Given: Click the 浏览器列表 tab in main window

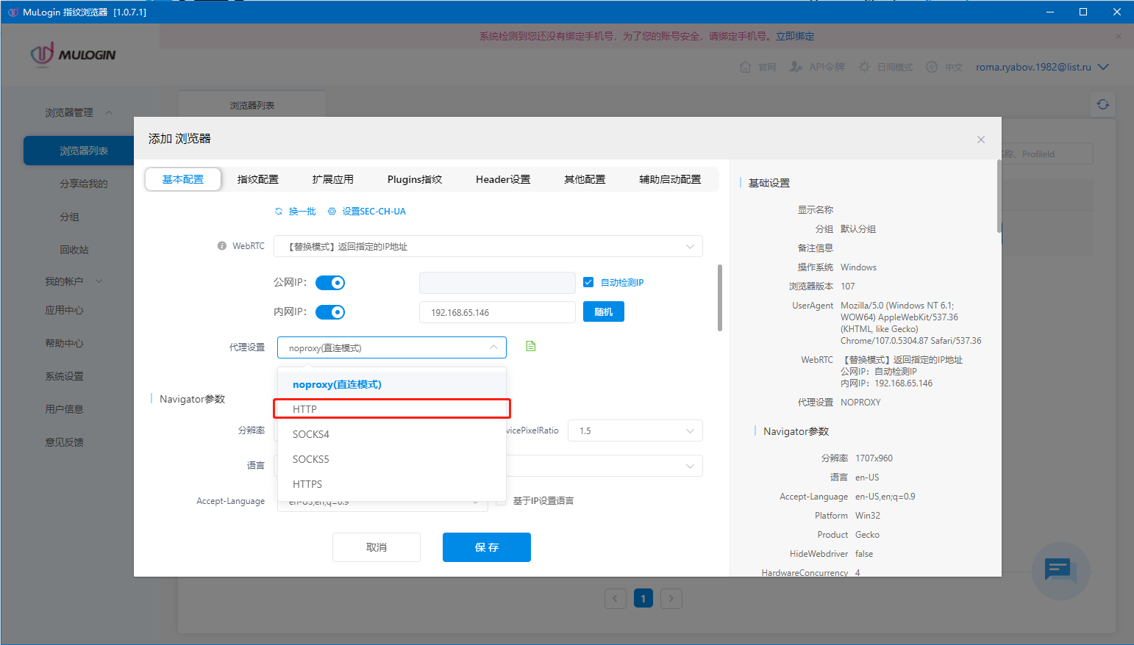Looking at the screenshot, I should click(x=252, y=105).
